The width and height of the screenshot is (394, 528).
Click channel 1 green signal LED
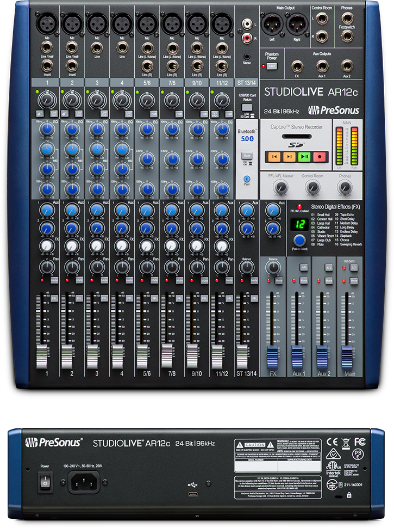[37, 91]
